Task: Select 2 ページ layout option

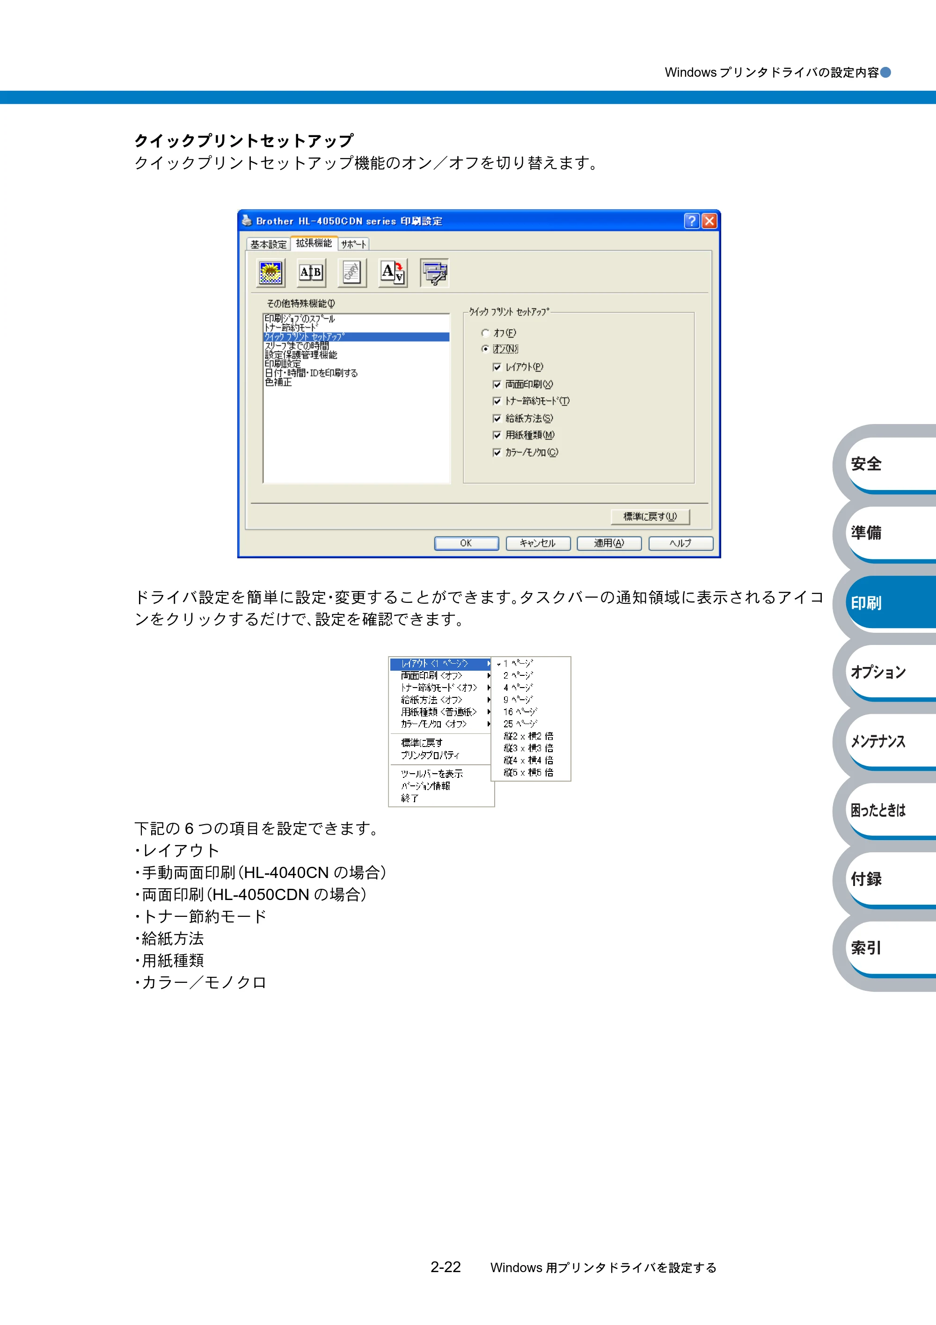Action: tap(531, 676)
